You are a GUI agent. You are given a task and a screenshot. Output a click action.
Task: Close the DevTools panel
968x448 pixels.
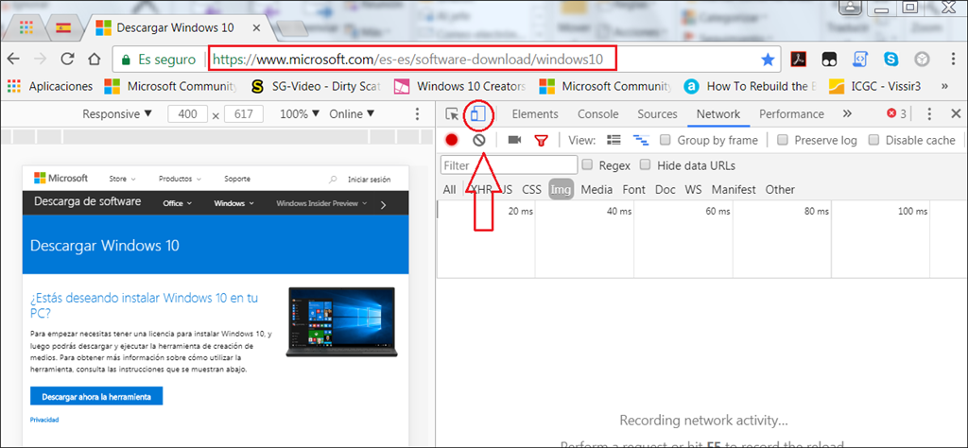tap(956, 113)
